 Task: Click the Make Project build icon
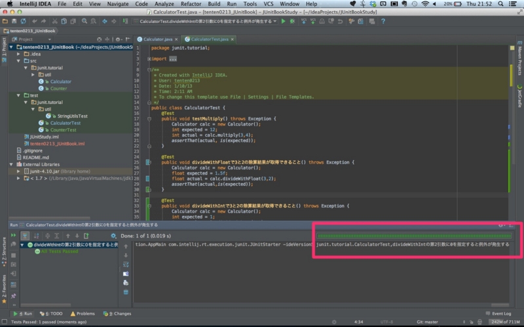point(125,22)
